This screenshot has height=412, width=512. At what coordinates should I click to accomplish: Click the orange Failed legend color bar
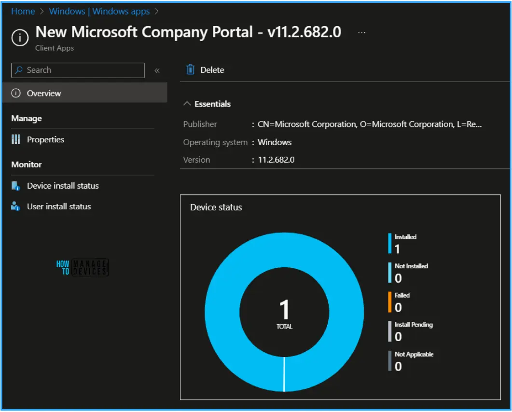click(389, 302)
